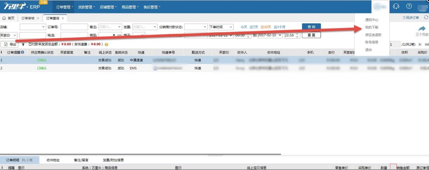Filter by 近7天
Screen dimensions: 429x170
point(254,27)
